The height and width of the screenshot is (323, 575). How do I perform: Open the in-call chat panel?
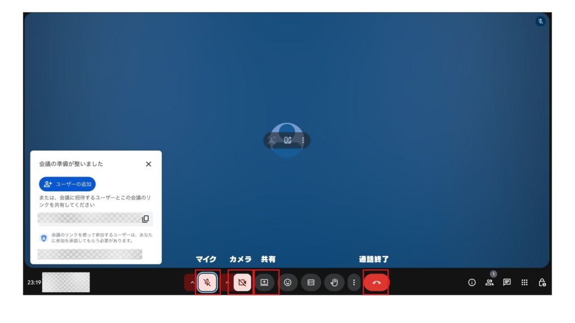pos(506,283)
